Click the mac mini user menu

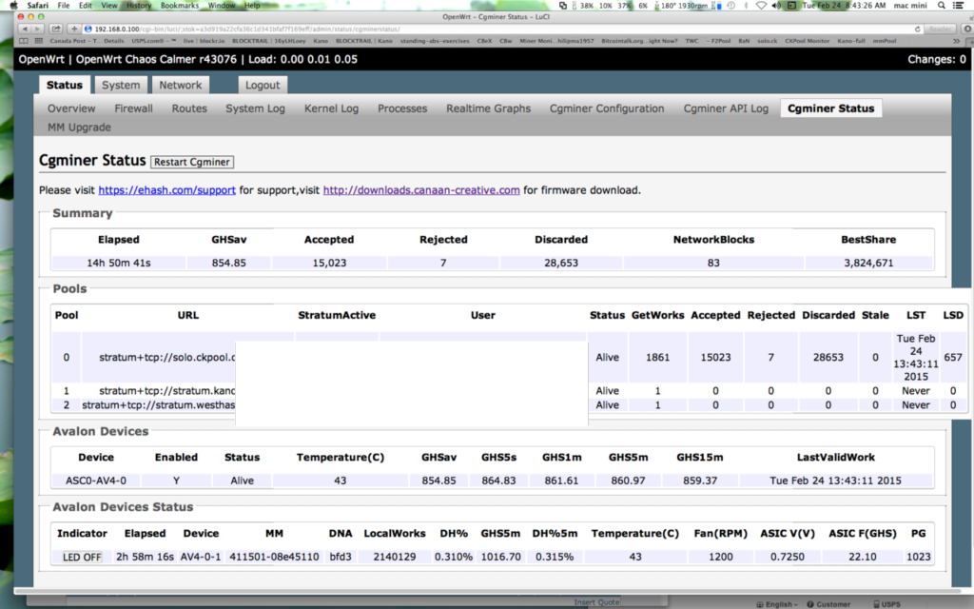click(x=910, y=5)
